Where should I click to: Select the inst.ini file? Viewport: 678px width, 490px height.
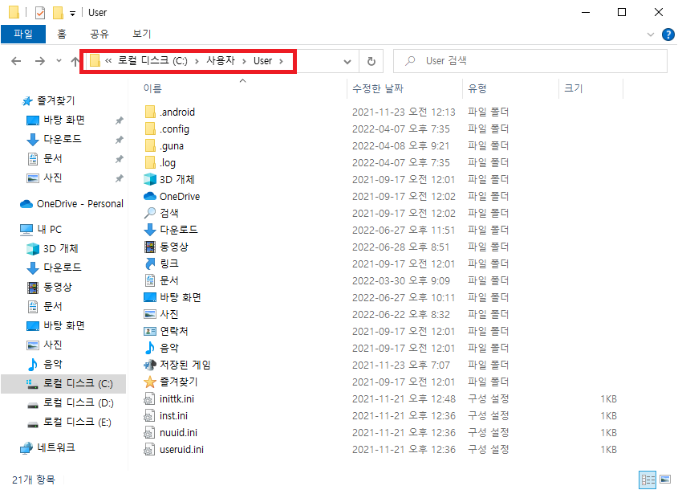point(173,415)
